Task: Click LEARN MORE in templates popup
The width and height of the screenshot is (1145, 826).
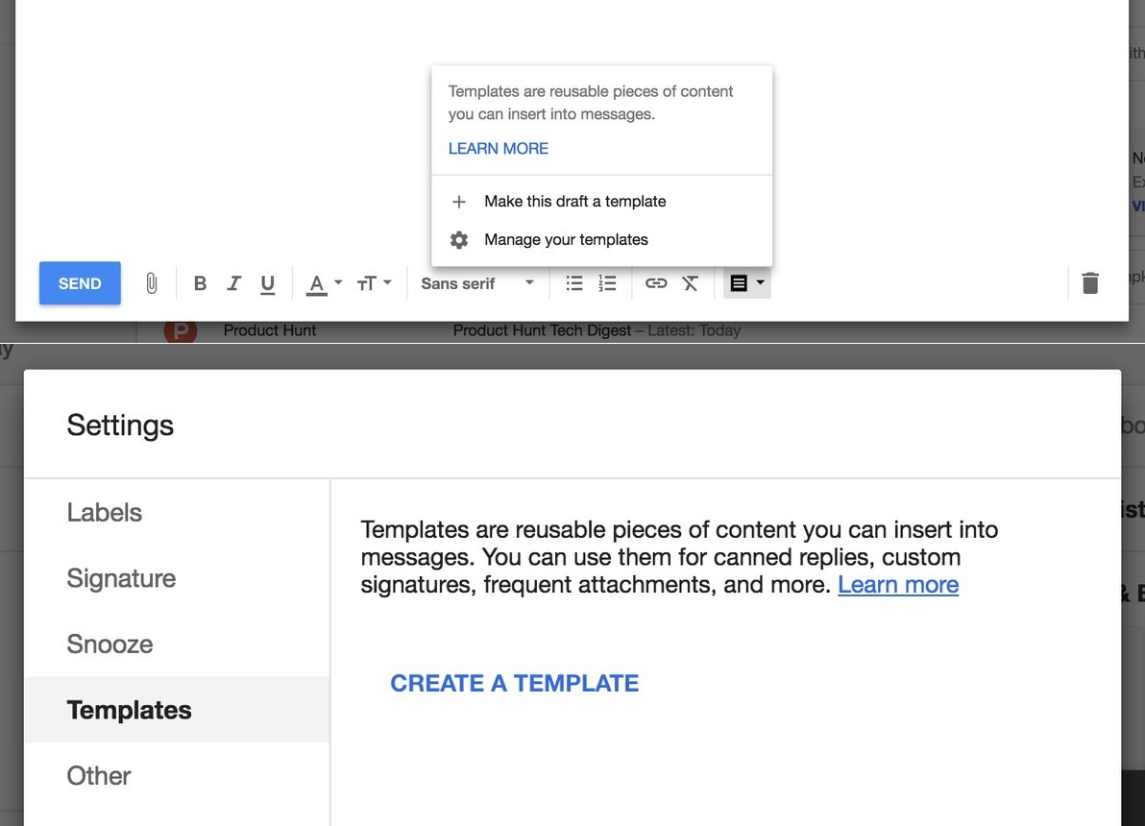Action: pos(499,149)
